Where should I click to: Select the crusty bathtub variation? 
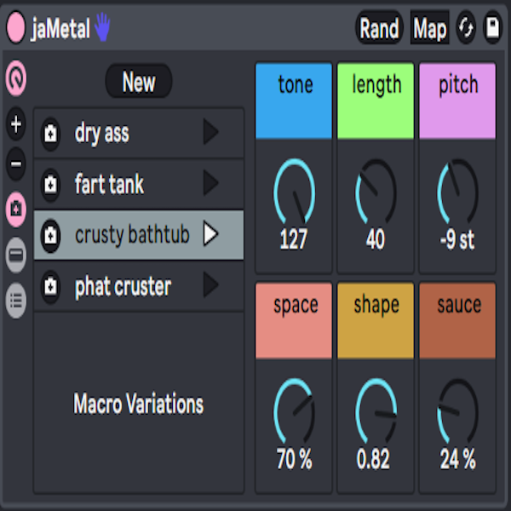tap(132, 235)
